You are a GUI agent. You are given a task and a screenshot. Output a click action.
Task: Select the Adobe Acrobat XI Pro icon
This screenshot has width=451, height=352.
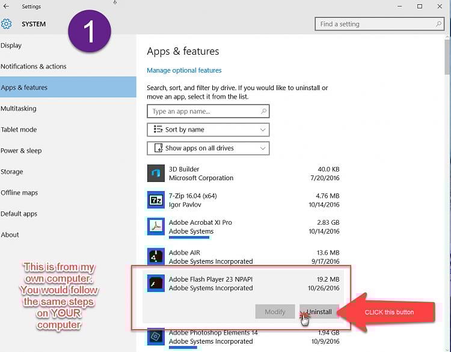click(x=156, y=226)
